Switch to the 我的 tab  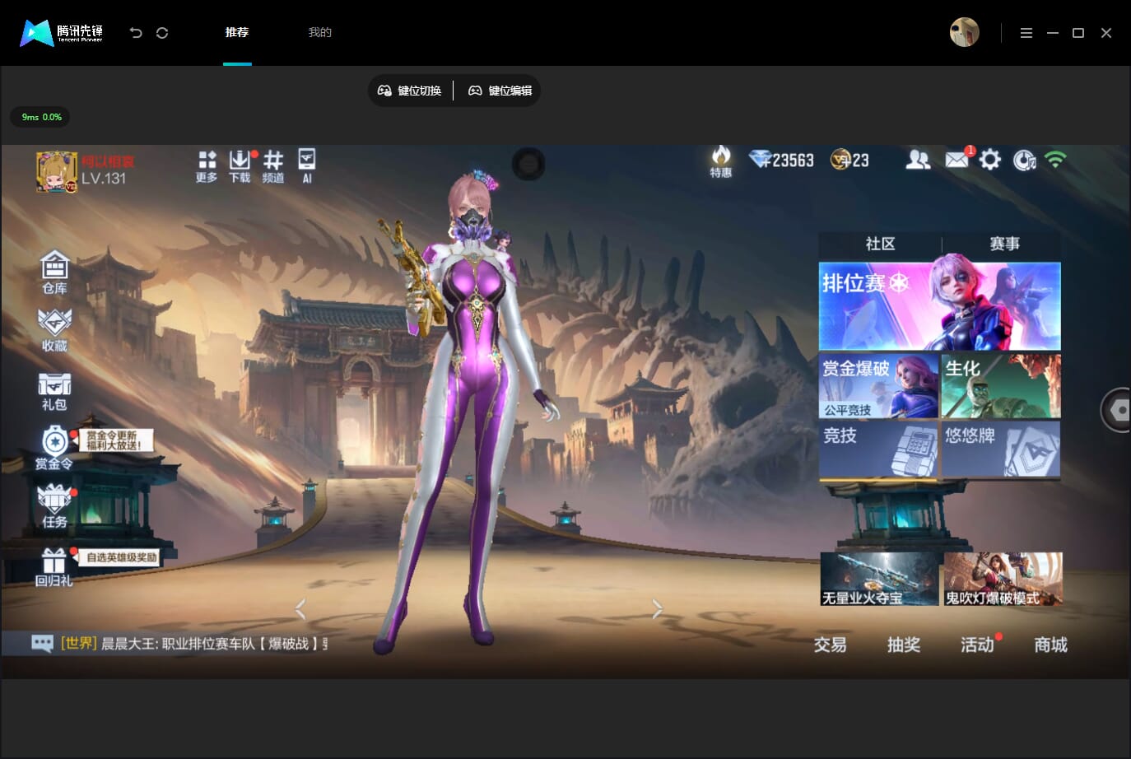[319, 32]
